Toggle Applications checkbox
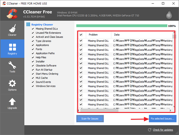 33,45
